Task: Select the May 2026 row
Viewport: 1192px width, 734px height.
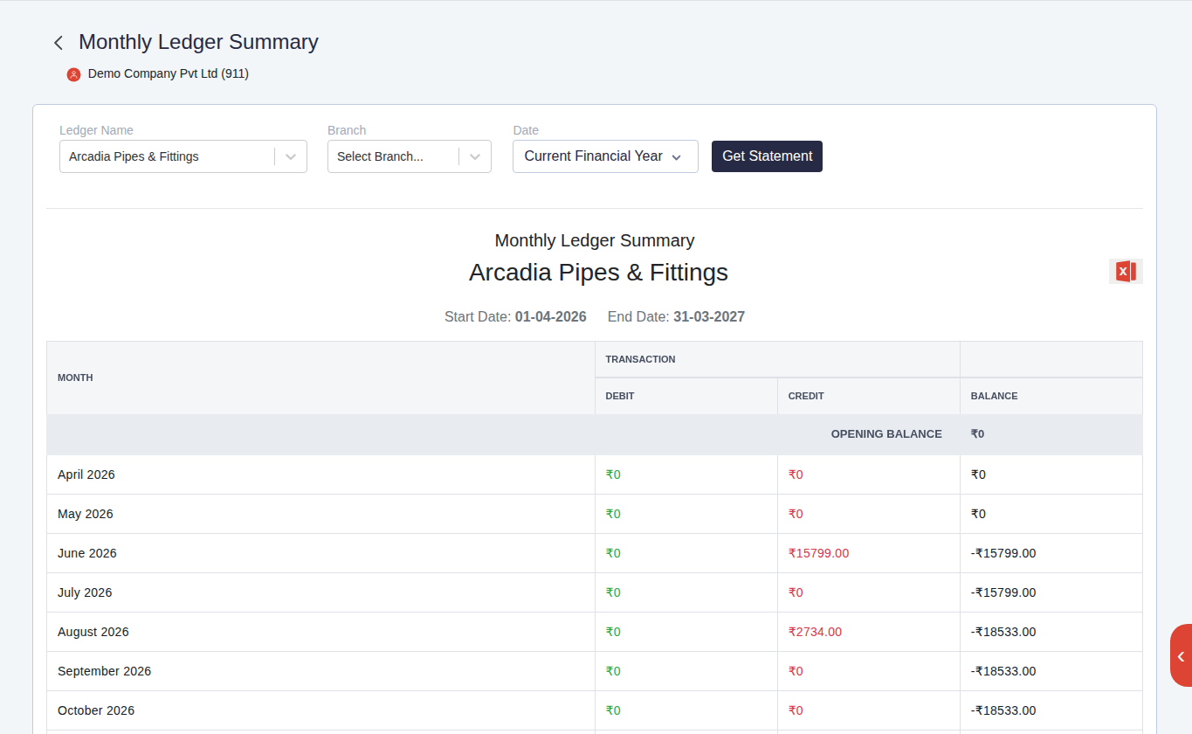Action: point(595,514)
